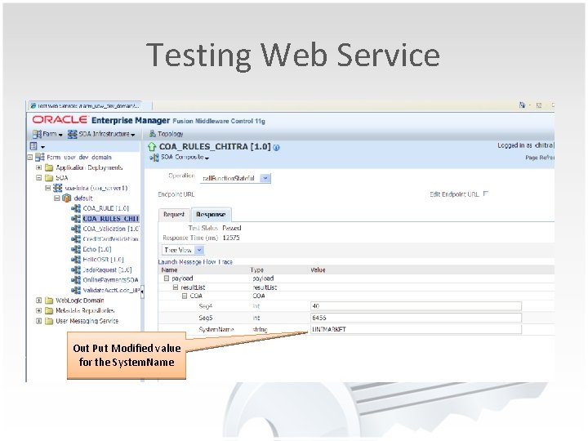
Task: Click the green up arrow beside COA_RULES_CHITRA
Action: [152, 147]
